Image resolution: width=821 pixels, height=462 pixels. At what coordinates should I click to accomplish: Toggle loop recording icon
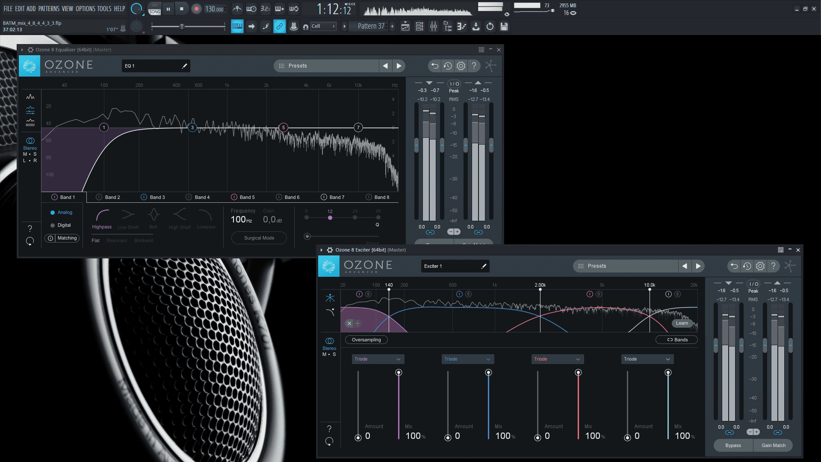click(x=294, y=9)
